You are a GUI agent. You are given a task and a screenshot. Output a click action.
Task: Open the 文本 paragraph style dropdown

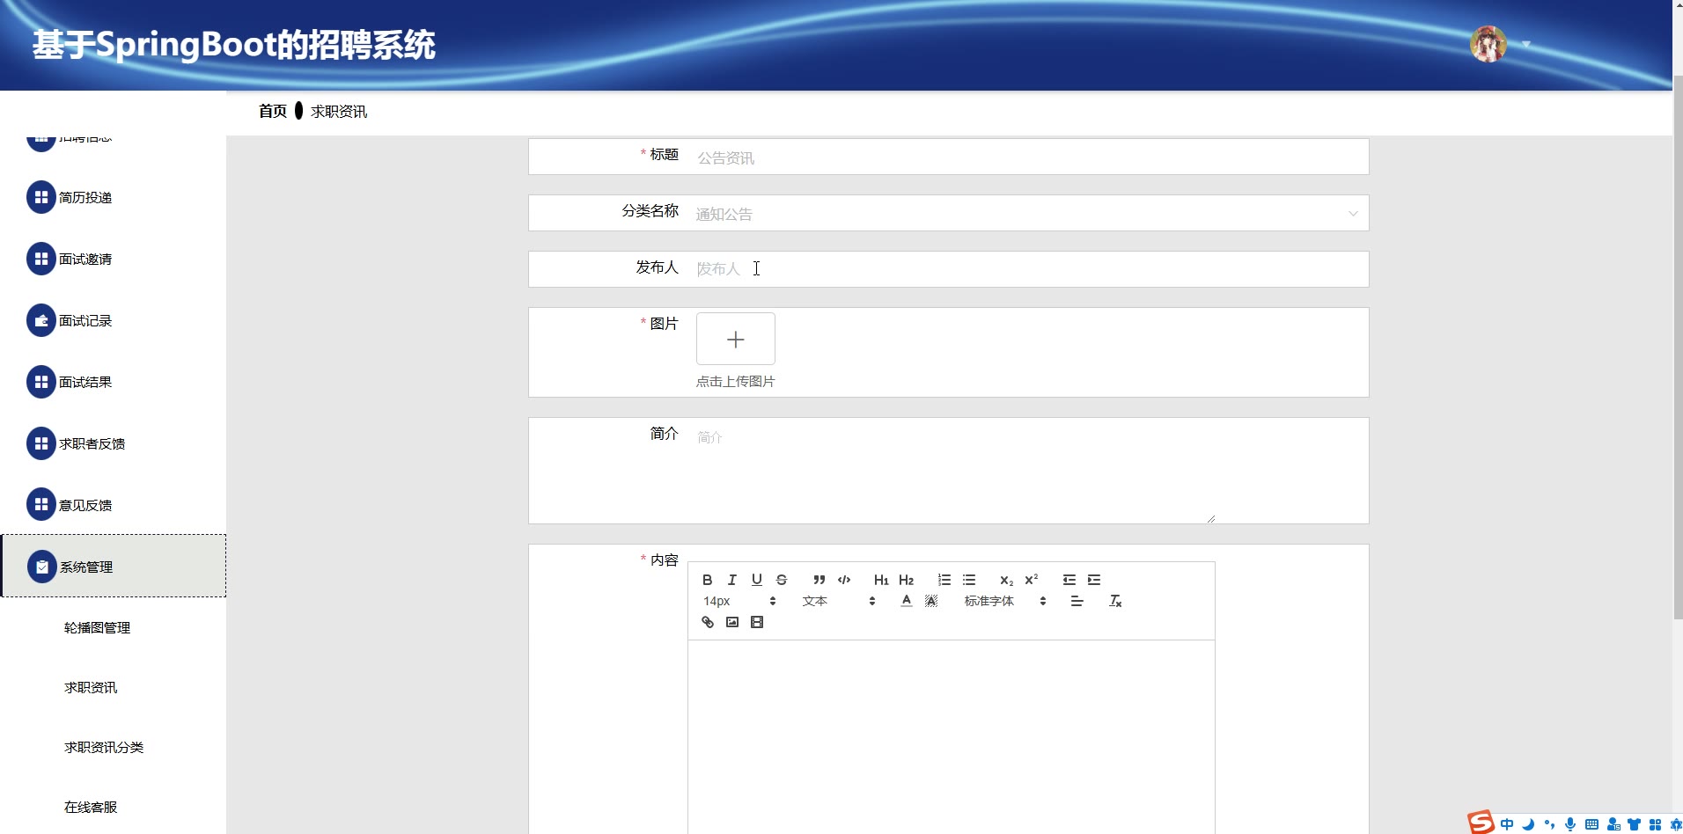click(x=839, y=601)
